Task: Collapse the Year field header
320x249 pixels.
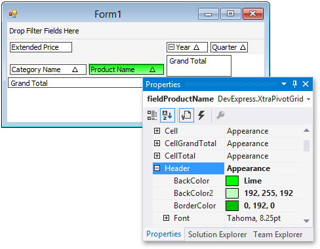Action: click(172, 47)
